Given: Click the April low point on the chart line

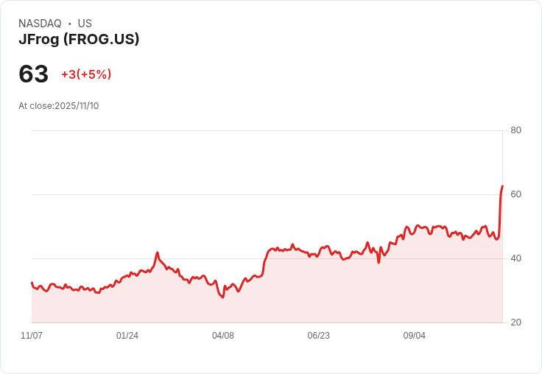Looking at the screenshot, I should click(222, 297).
